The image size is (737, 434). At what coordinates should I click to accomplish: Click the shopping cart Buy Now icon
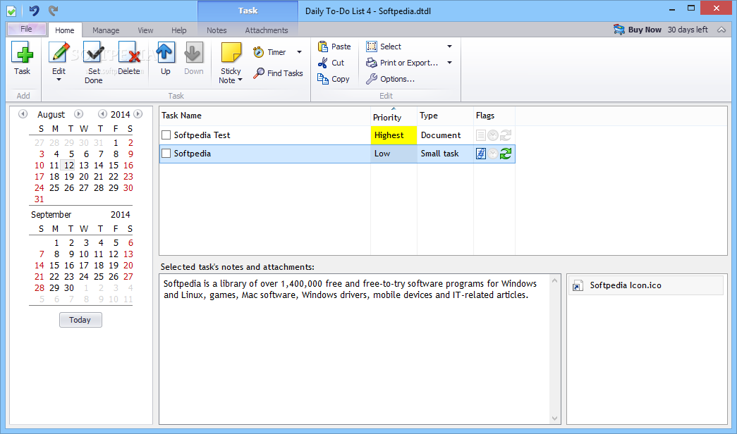pos(619,30)
